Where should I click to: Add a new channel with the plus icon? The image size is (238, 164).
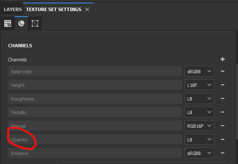[223, 59]
